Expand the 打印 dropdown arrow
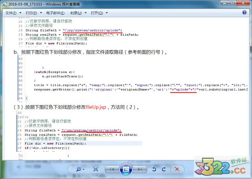252x179 pixels. [x=41, y=13]
